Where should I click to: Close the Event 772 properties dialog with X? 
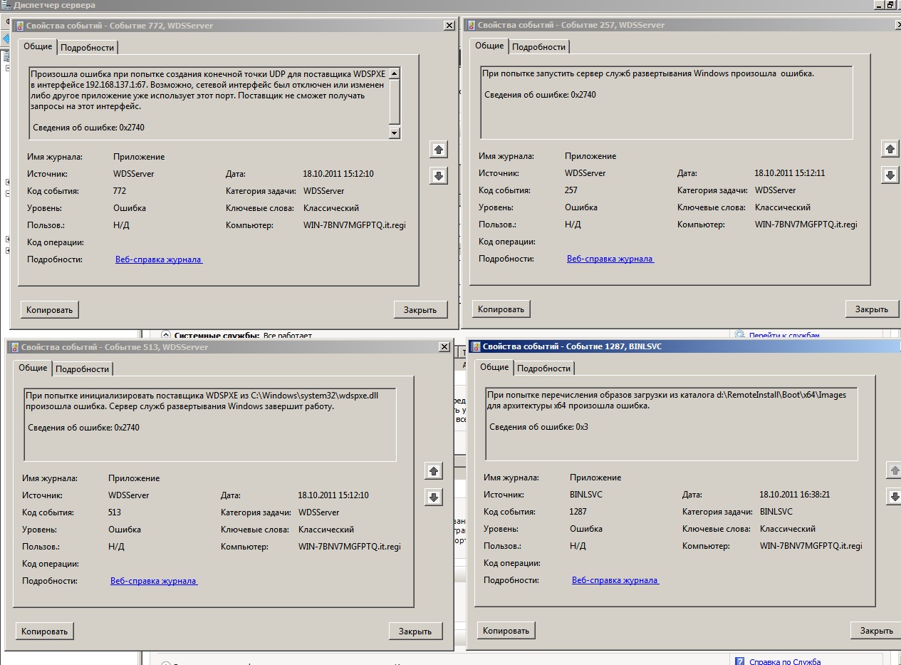coord(449,26)
